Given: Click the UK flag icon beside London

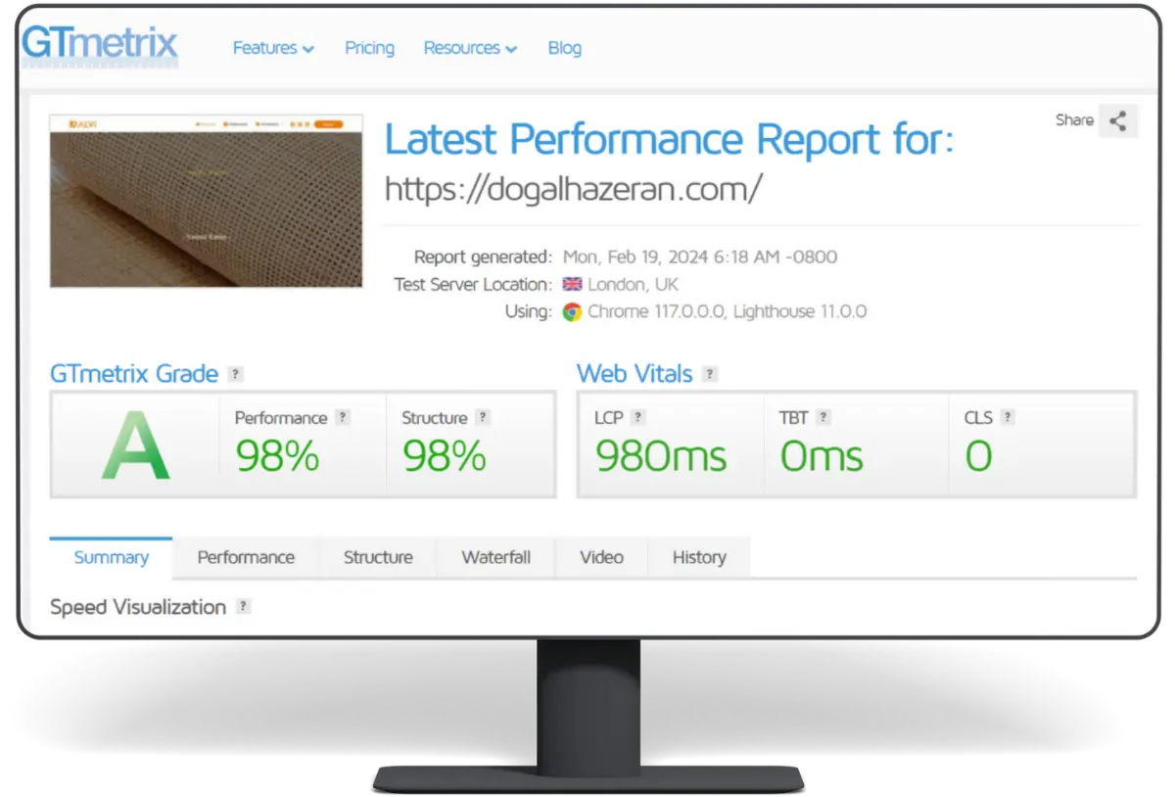Looking at the screenshot, I should coord(573,285).
